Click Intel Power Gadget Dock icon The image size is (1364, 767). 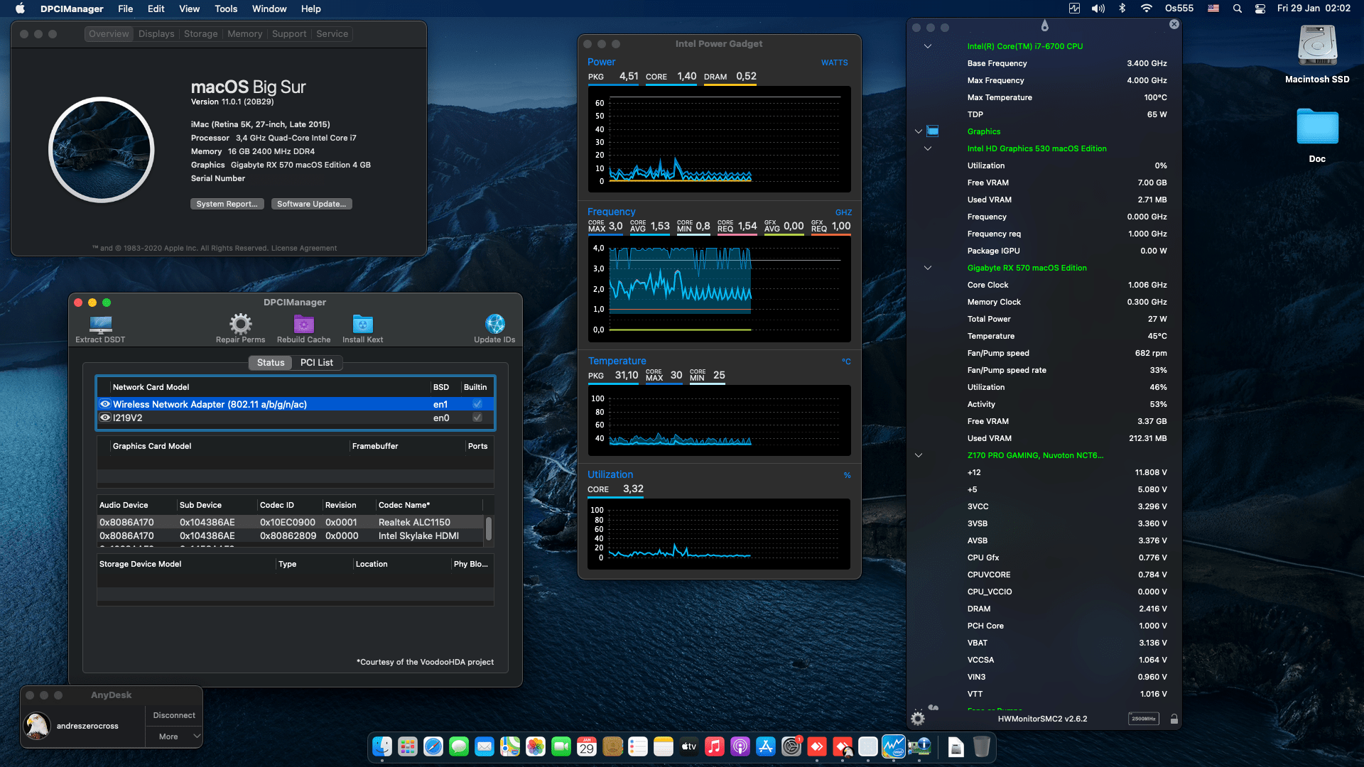click(x=894, y=746)
